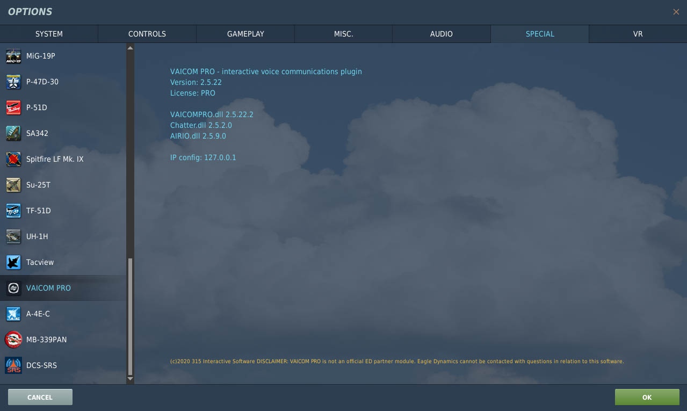
Task: Select A-4E-C in the module list
Action: click(63, 314)
